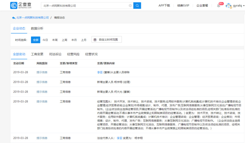The image size is (245, 143).
Task: Click the back arrow beside company name
Action: tap(14, 18)
